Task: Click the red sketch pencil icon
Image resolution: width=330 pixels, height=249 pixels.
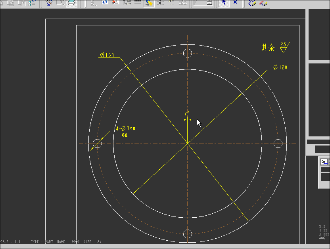Action: coord(263,3)
